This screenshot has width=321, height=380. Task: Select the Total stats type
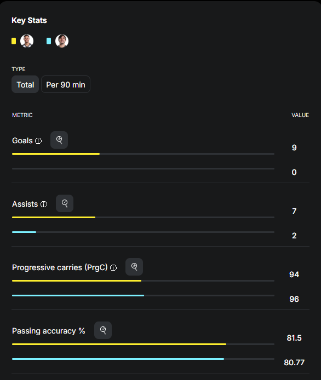point(25,84)
